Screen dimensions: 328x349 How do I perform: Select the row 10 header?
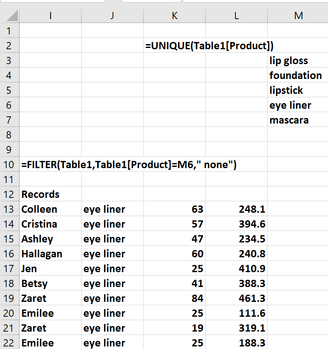click(x=9, y=165)
